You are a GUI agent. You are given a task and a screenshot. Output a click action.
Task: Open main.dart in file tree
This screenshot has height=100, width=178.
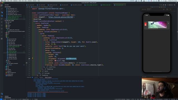10,65
